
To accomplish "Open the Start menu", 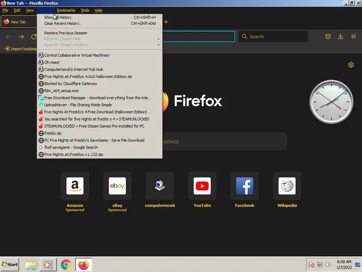I will pos(10,264).
